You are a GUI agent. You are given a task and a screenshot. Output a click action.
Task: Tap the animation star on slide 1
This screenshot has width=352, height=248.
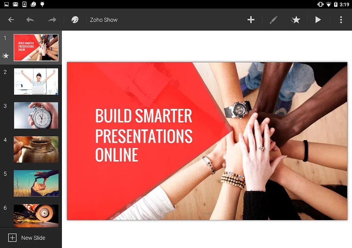pyautogui.click(x=6, y=56)
